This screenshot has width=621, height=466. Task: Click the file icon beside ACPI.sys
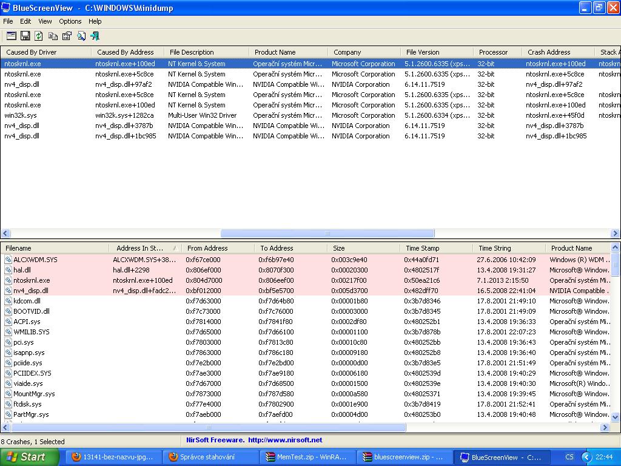[x=8, y=322]
